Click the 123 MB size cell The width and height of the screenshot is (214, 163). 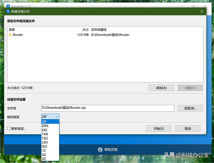[x=83, y=35]
